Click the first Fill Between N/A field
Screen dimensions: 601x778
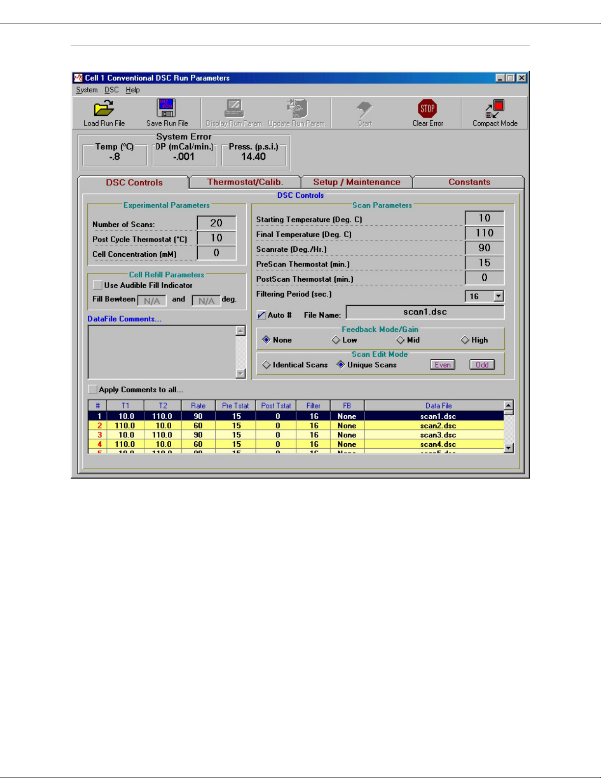tap(152, 300)
